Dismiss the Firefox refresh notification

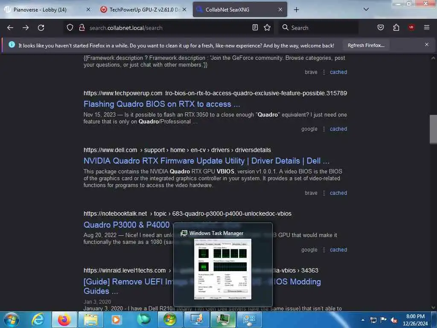click(x=427, y=44)
